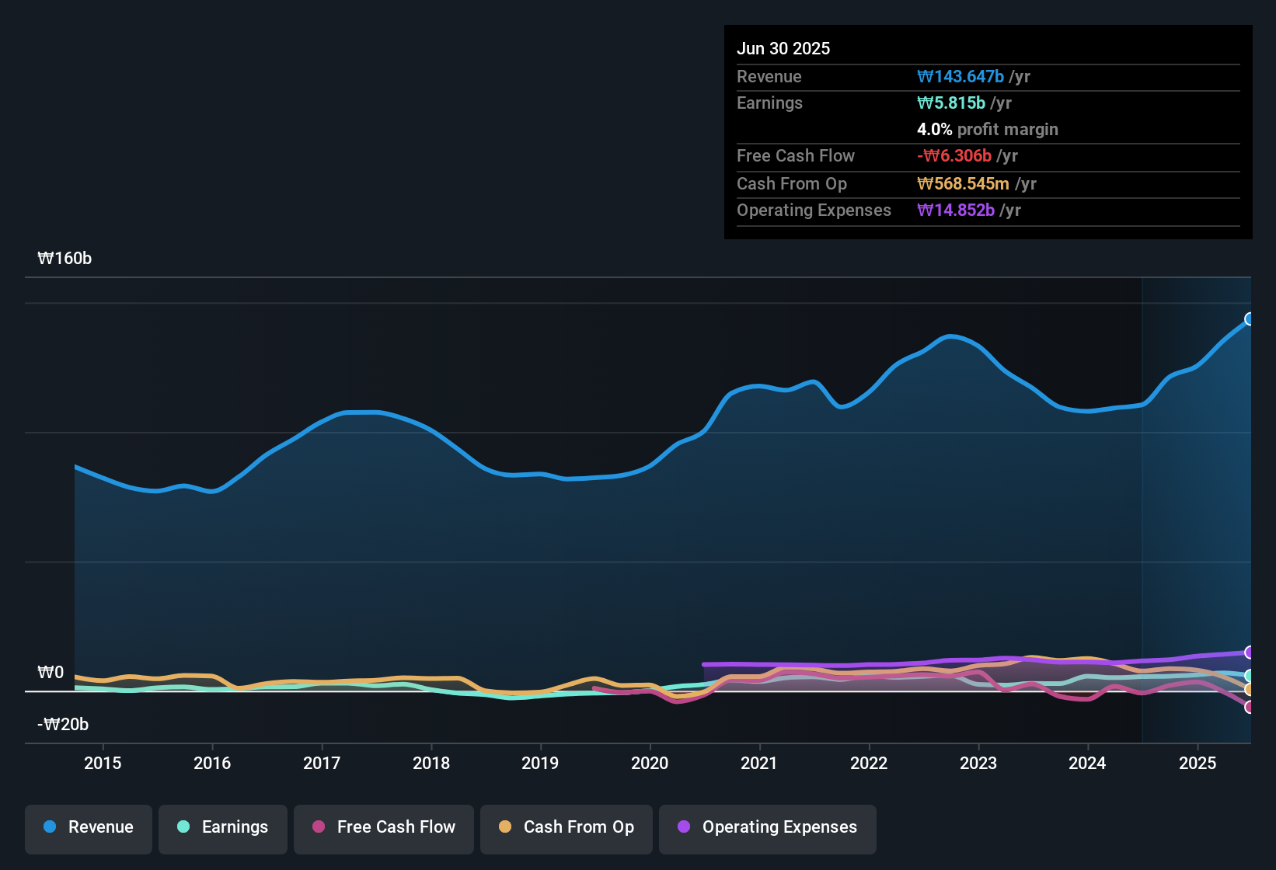Click the teal Earnings legend dot icon
The image size is (1276, 870).
(x=183, y=827)
